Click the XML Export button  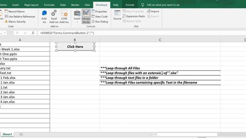pos(153,16)
